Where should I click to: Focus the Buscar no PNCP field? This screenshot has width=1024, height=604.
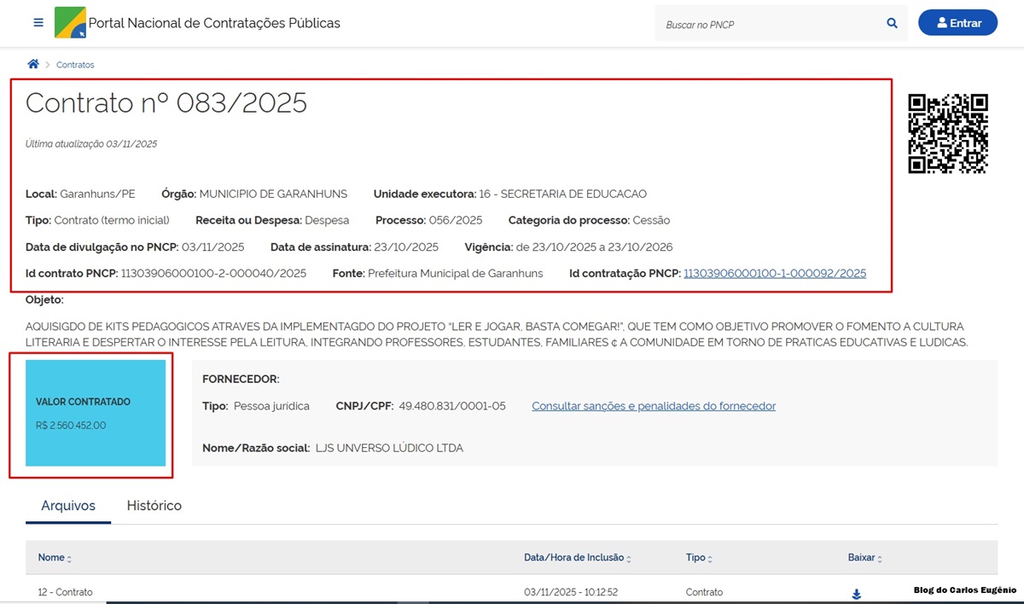tap(768, 25)
